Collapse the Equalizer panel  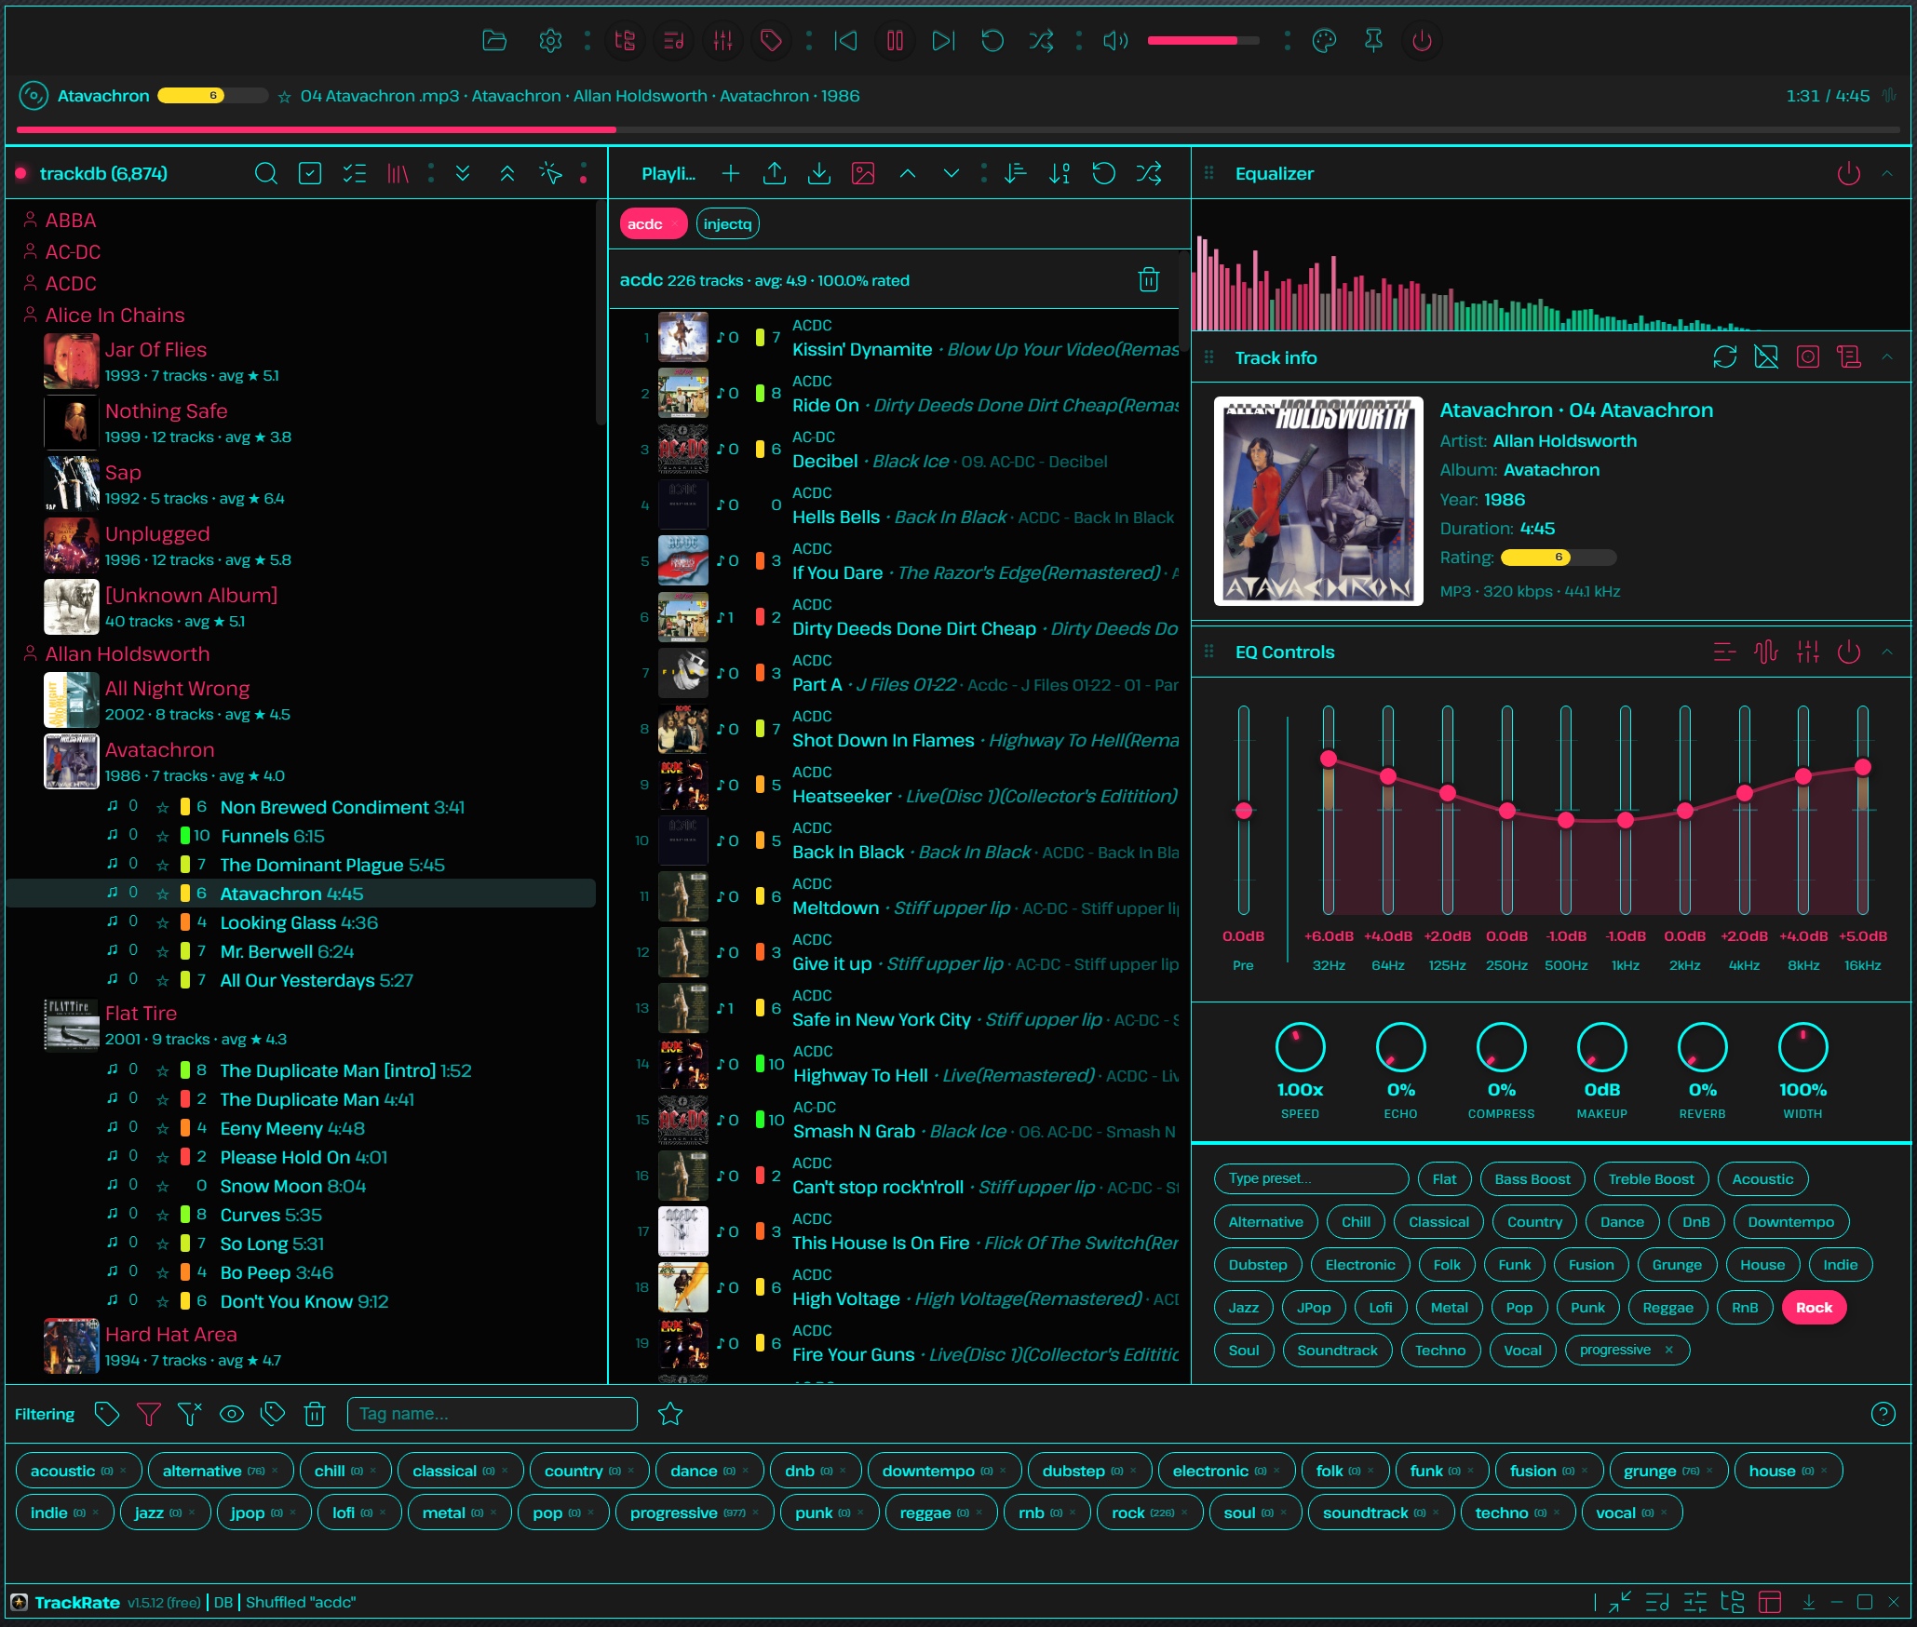click(1887, 173)
